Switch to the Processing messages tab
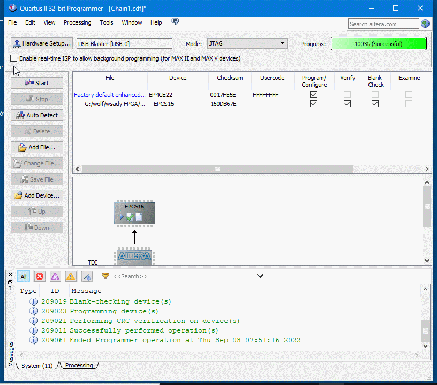Screen dimensions: 437x385 [x=79, y=365]
